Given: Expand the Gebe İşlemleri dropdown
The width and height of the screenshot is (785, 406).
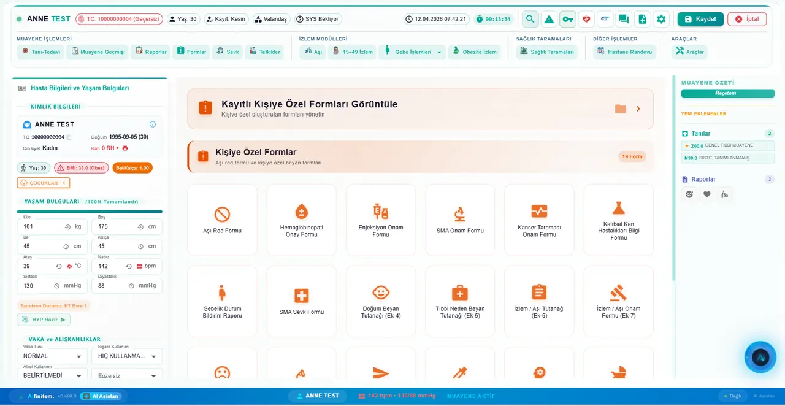Looking at the screenshot, I should pos(438,52).
